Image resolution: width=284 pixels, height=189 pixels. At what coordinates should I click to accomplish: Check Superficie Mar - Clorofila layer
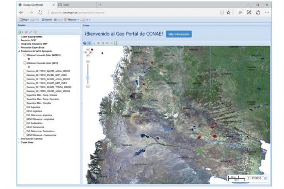pyautogui.click(x=25, y=103)
